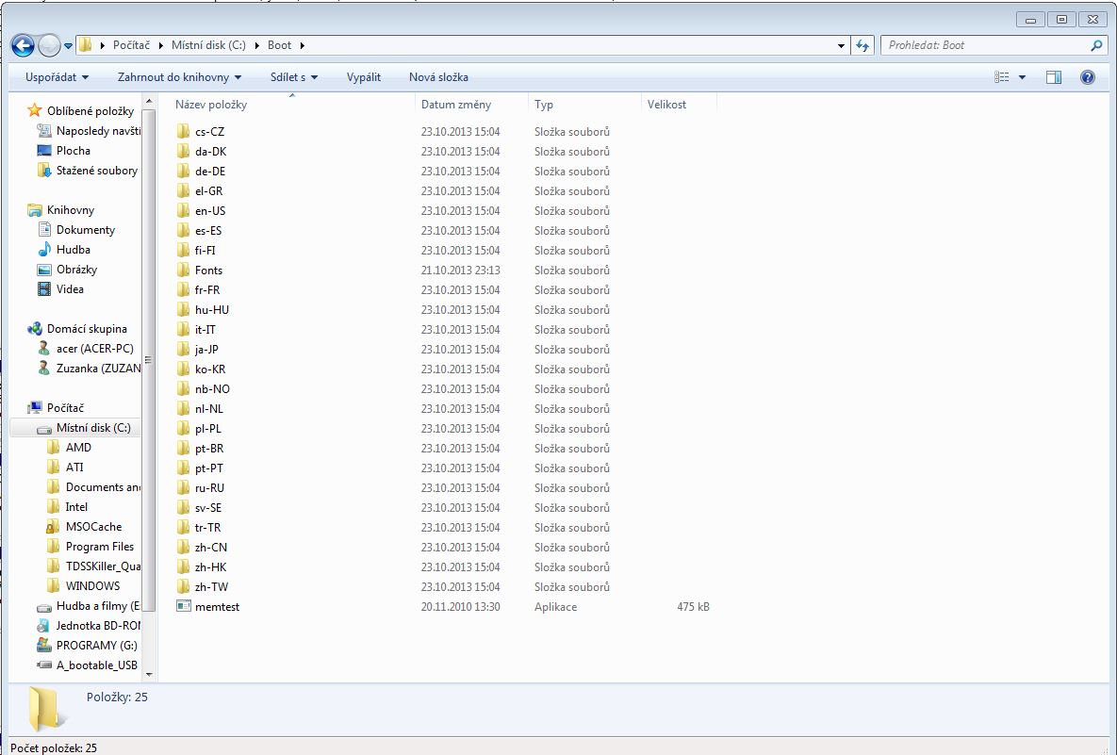Click the refresh button beside address bar

click(862, 45)
